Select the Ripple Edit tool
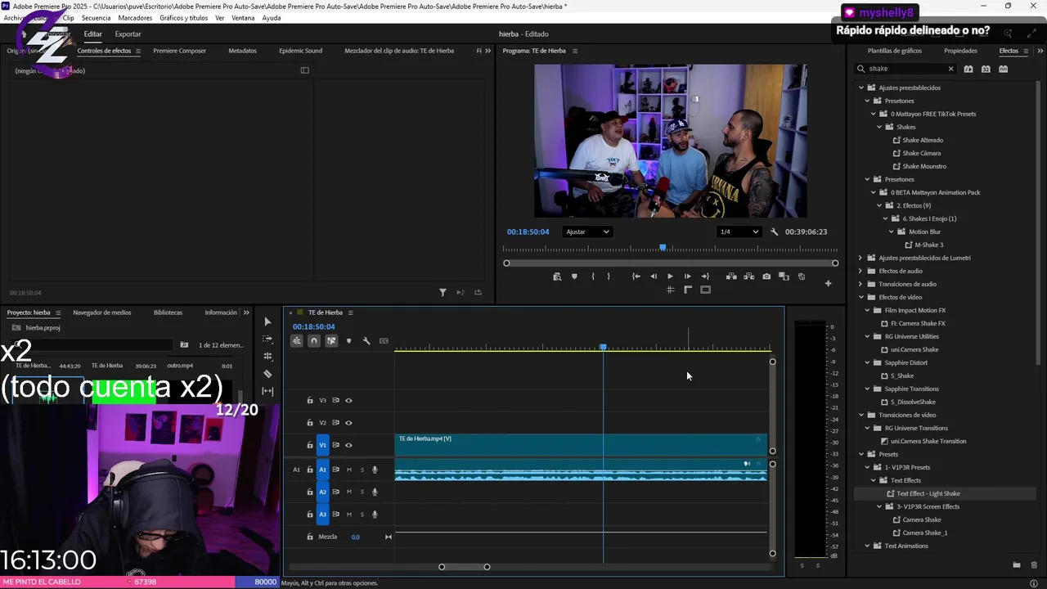The height and width of the screenshot is (589, 1047). [x=267, y=357]
